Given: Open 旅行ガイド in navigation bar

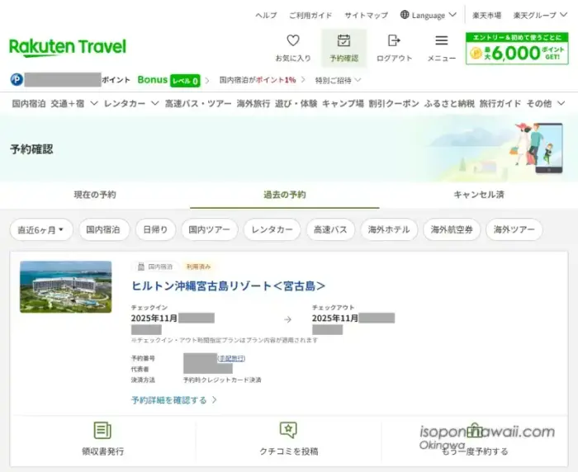Looking at the screenshot, I should (500, 103).
